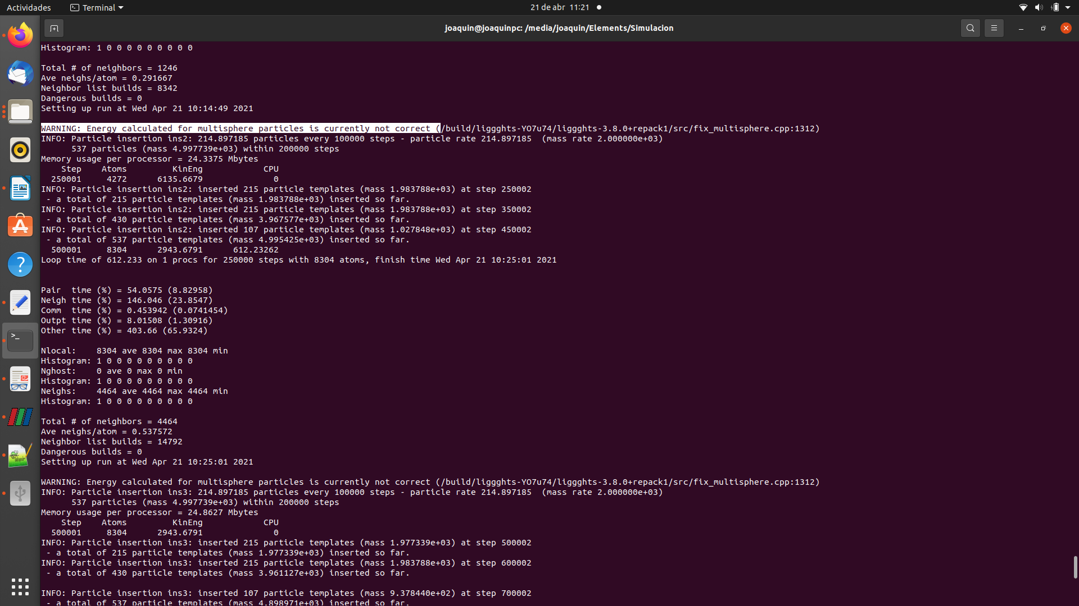Click CPU value 612.23262
The width and height of the screenshot is (1079, 606).
click(x=256, y=250)
